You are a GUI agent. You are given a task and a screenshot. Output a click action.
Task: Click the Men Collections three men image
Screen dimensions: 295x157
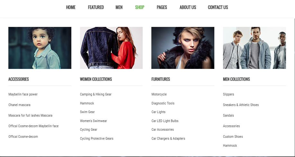click(x=255, y=48)
